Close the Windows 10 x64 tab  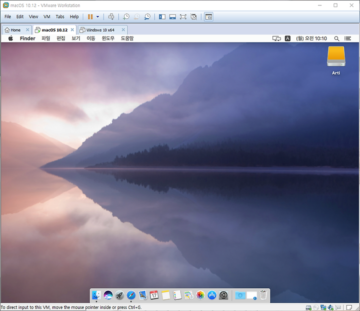(123, 30)
